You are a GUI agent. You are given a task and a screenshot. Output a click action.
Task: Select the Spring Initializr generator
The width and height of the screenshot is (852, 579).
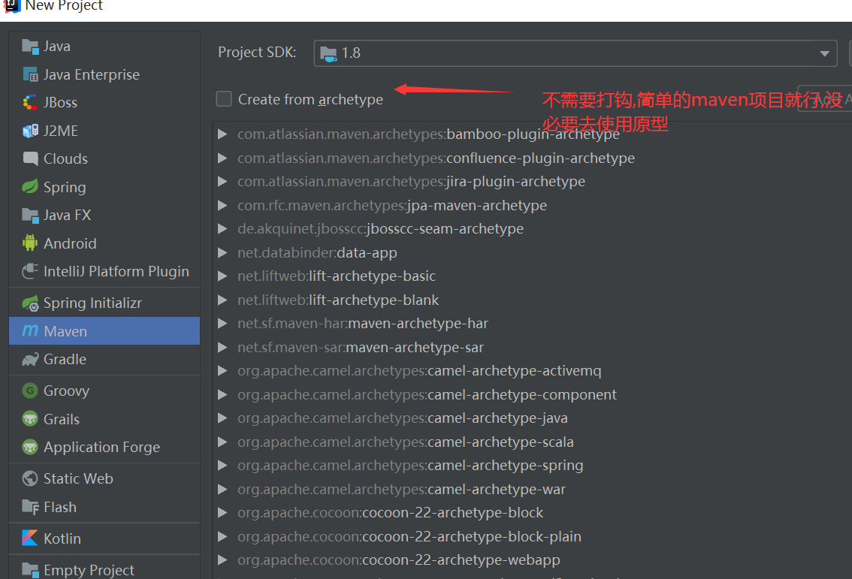[104, 303]
